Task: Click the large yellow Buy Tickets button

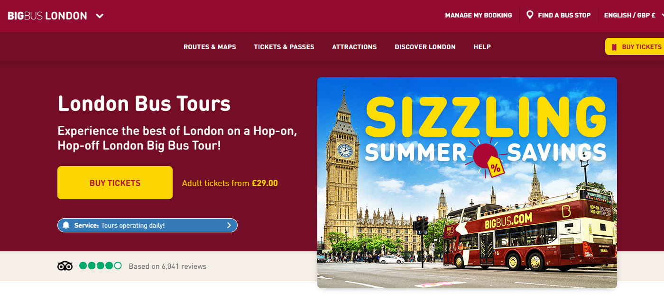Action: click(x=115, y=183)
